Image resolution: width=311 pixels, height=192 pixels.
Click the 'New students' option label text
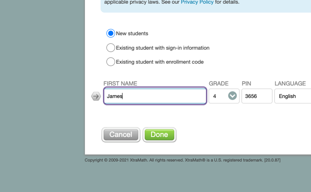(x=132, y=33)
